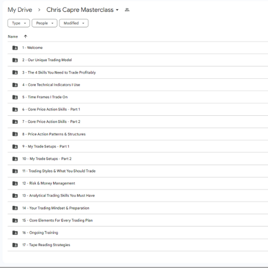Select the 17 - Tape Reading Strategies folder
The image size is (268, 268).
[138, 245]
